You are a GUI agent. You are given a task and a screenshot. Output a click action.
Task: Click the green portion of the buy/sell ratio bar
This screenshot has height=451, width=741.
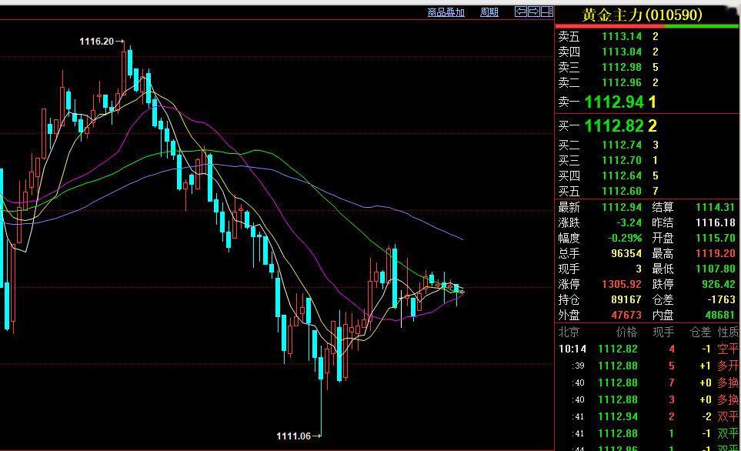701,26
